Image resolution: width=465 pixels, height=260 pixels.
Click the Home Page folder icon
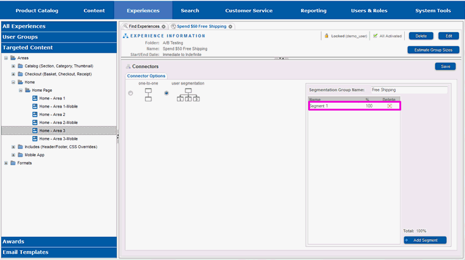pos(27,90)
